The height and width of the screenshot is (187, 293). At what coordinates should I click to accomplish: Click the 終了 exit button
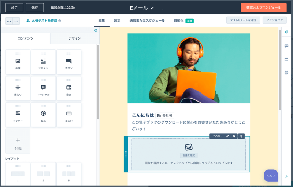pyautogui.click(x=14, y=8)
